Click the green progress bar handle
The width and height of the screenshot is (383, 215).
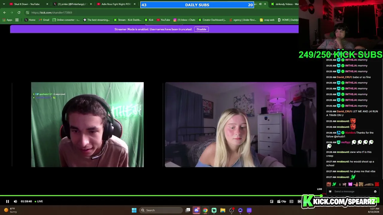(x=321, y=196)
